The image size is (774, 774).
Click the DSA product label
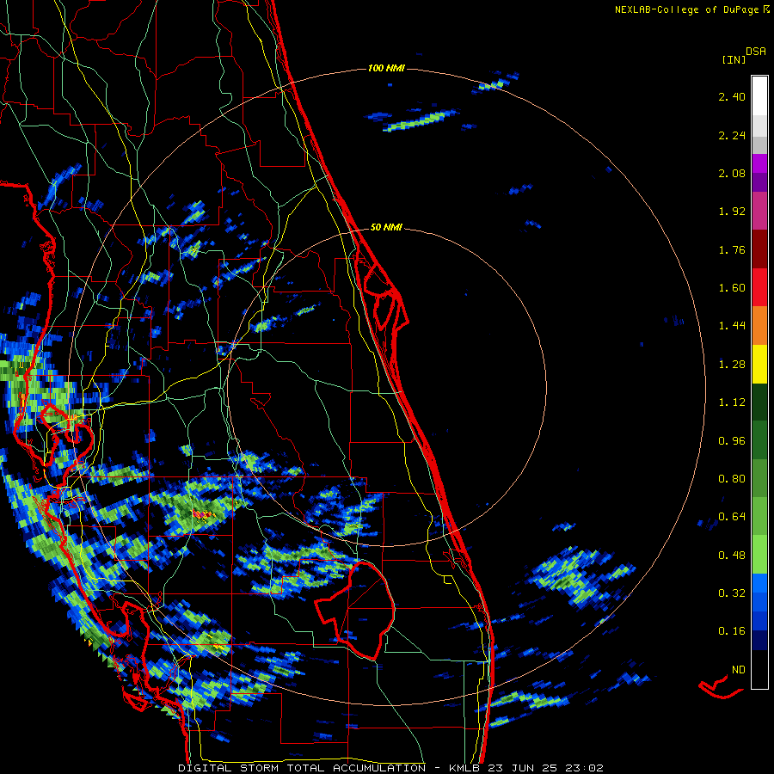[x=756, y=52]
